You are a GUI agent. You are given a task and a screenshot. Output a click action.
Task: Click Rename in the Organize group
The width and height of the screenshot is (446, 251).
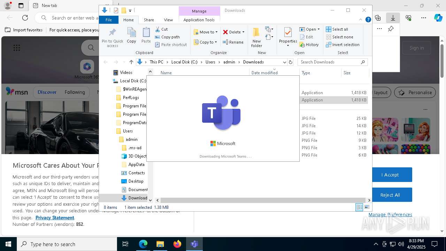pyautogui.click(x=233, y=42)
